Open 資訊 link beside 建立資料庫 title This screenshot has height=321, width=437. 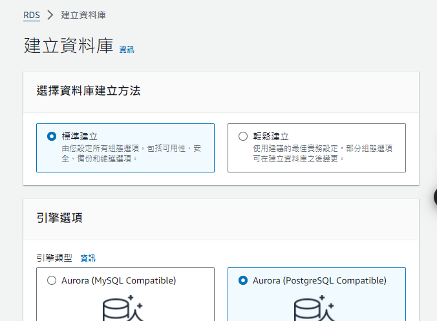click(x=127, y=50)
